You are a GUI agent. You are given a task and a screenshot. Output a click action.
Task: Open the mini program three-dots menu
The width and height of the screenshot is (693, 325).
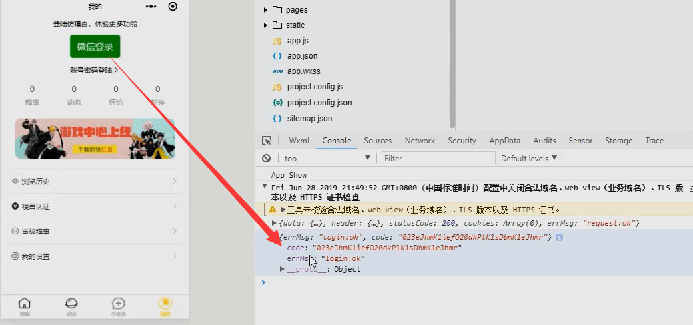151,6
